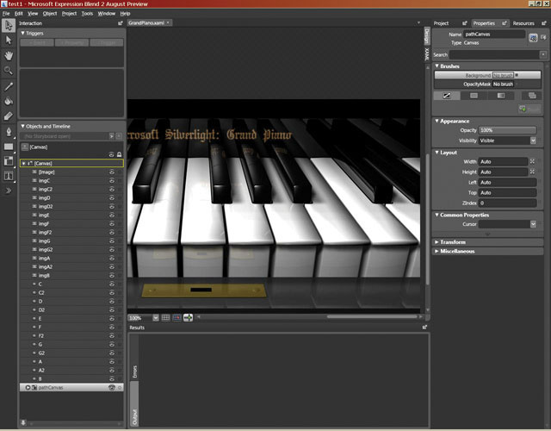The image size is (551, 431).
Task: Expand the Transform section
Action: [x=436, y=242]
